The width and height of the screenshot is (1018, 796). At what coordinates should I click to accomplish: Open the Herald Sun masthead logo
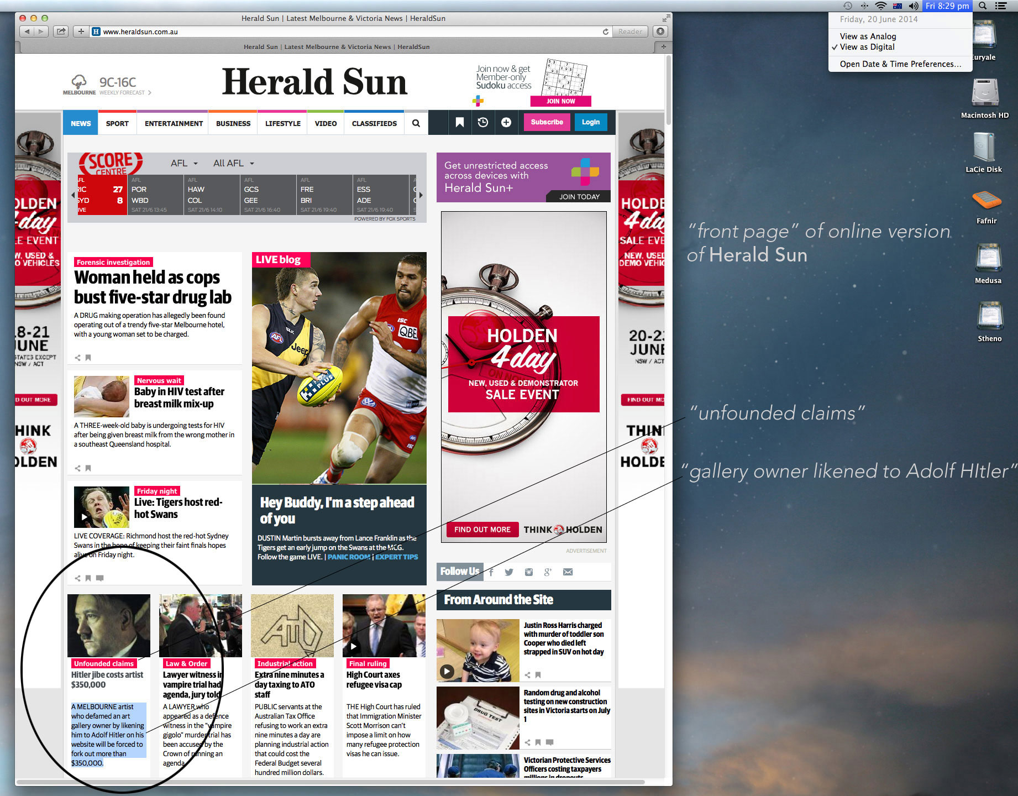[x=314, y=82]
